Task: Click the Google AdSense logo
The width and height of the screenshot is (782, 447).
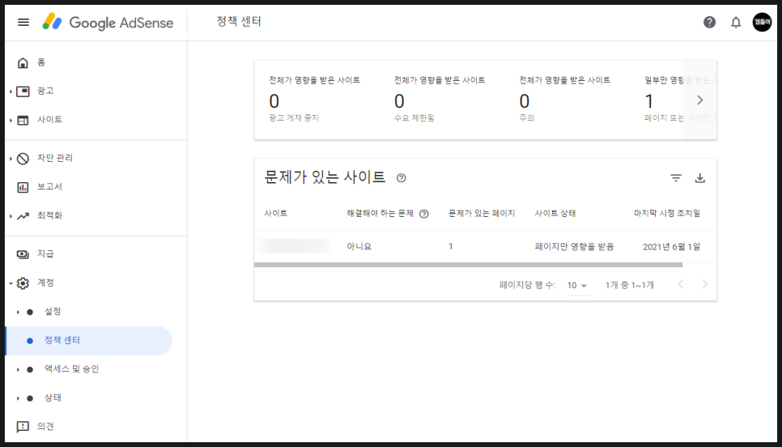Action: [108, 23]
